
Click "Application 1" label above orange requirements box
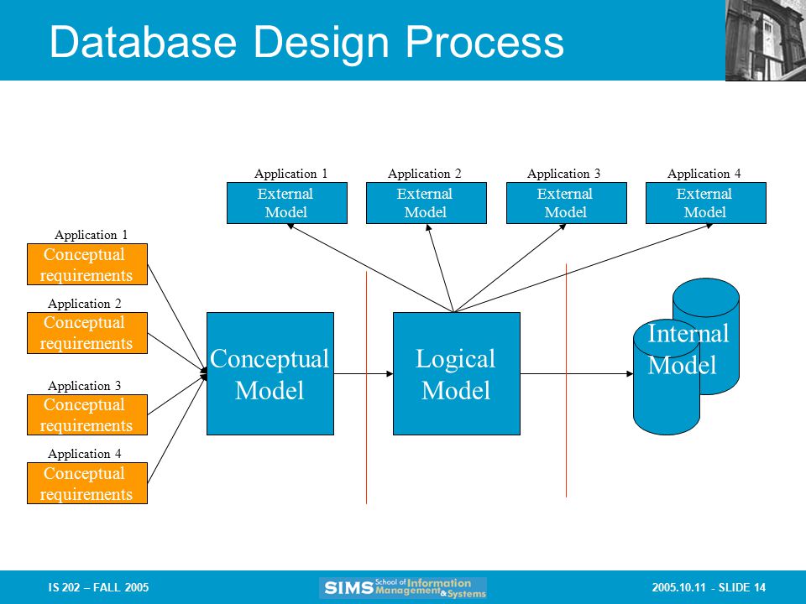pos(91,235)
